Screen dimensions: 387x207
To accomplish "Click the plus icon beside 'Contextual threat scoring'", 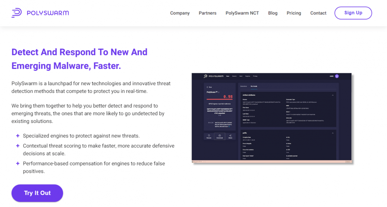I will click(x=18, y=146).
